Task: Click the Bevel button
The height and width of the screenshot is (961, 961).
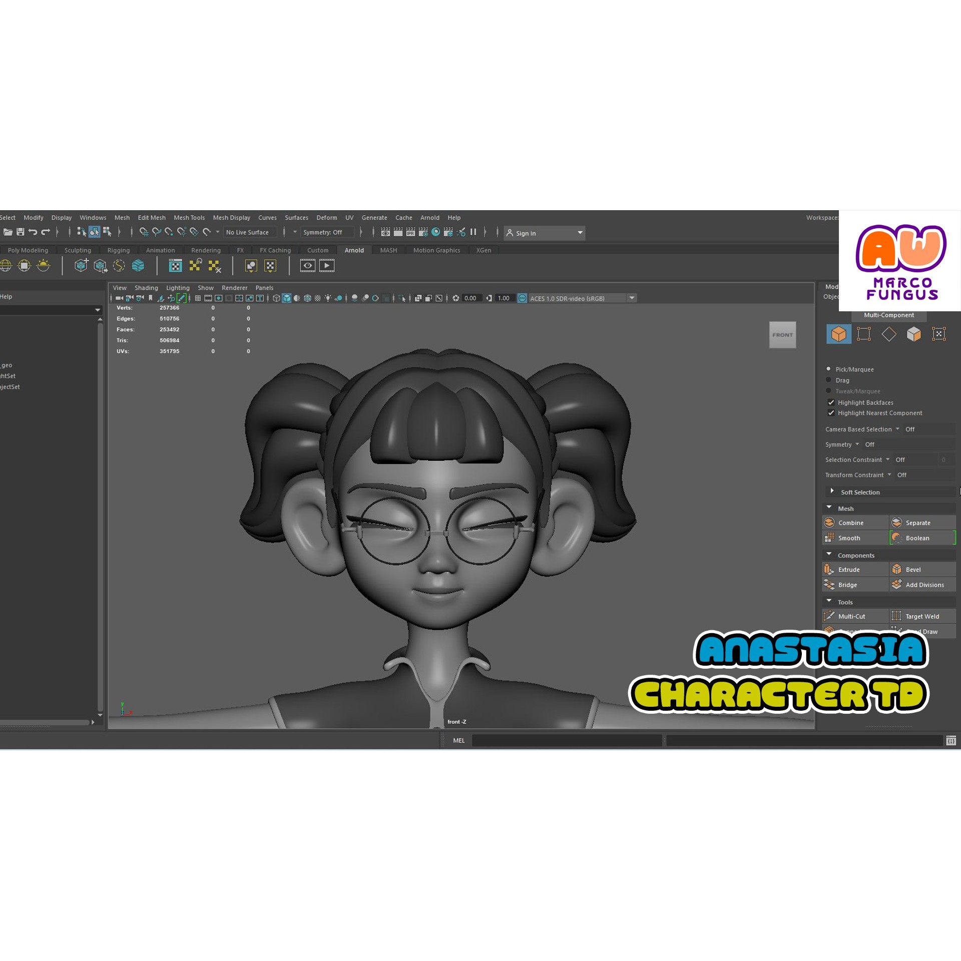Action: pyautogui.click(x=923, y=570)
